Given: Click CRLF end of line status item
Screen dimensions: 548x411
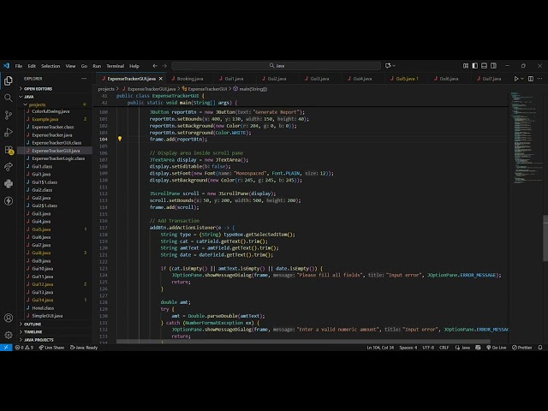Looking at the screenshot, I should click(x=444, y=348).
